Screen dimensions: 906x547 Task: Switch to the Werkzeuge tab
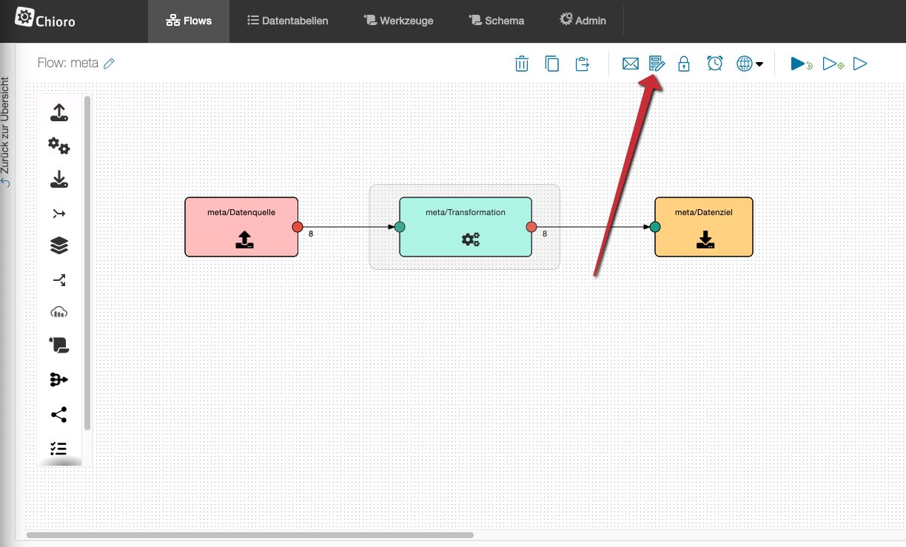[x=400, y=21]
